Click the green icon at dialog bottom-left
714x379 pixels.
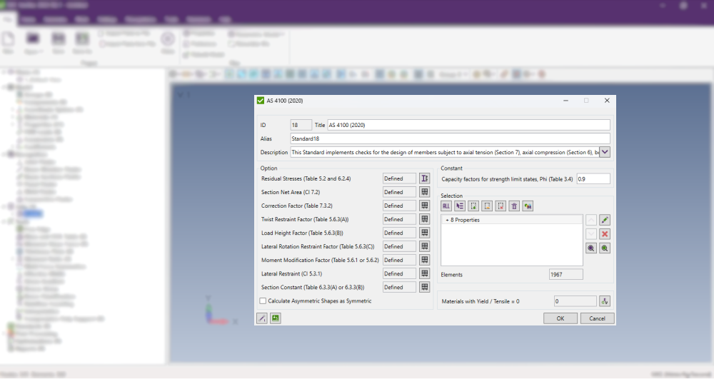pos(276,318)
